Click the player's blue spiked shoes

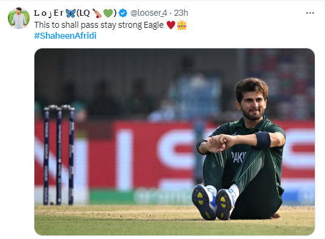point(214,201)
